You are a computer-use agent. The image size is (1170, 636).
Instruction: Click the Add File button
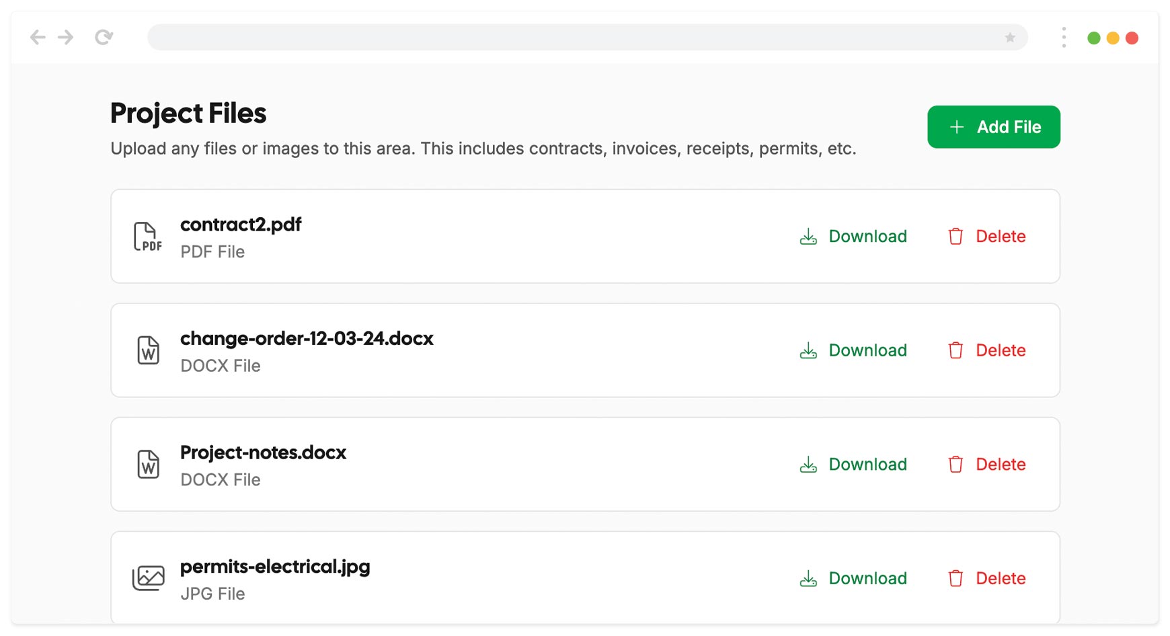click(x=994, y=126)
